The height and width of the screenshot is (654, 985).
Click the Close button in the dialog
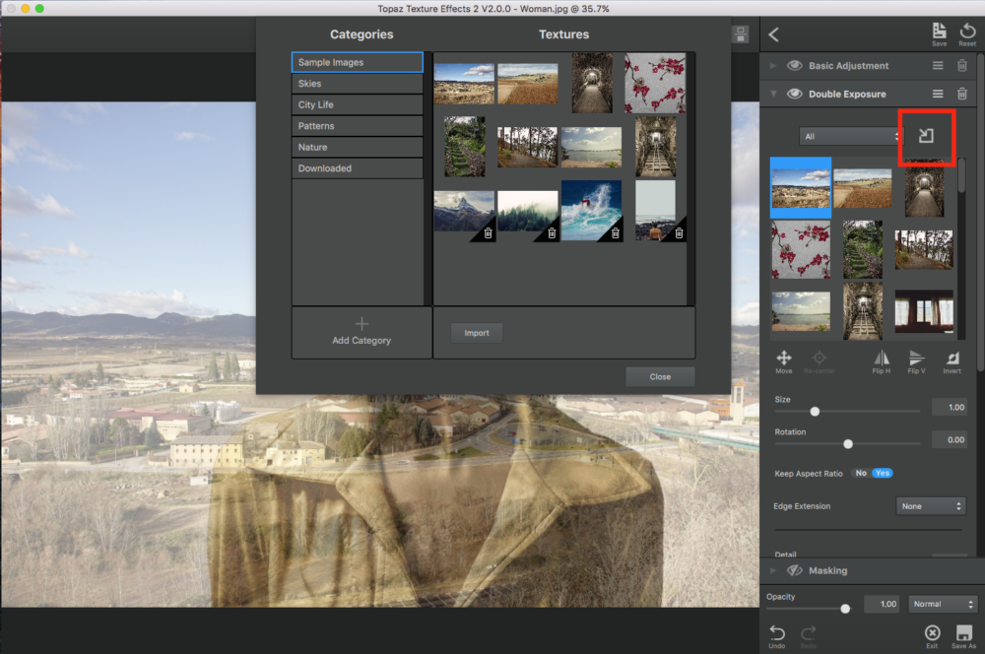[660, 376]
